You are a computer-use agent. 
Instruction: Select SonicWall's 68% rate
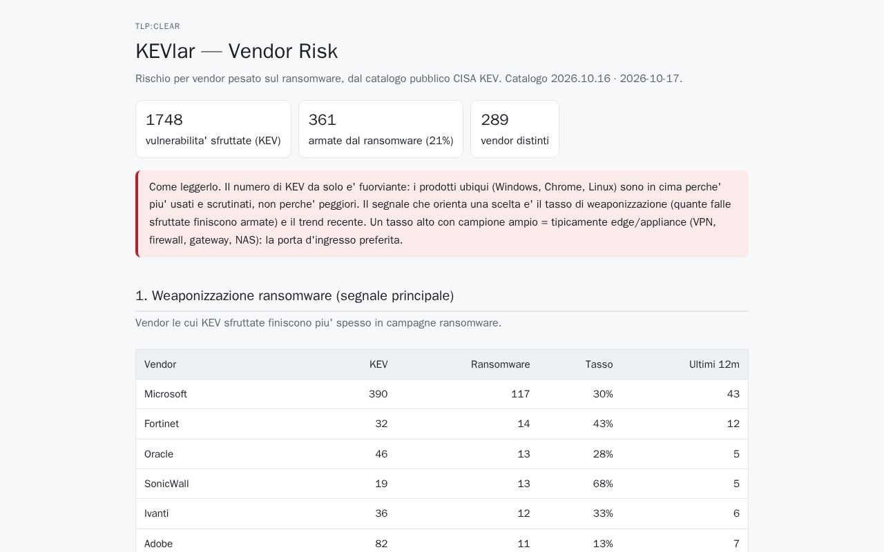pos(603,484)
